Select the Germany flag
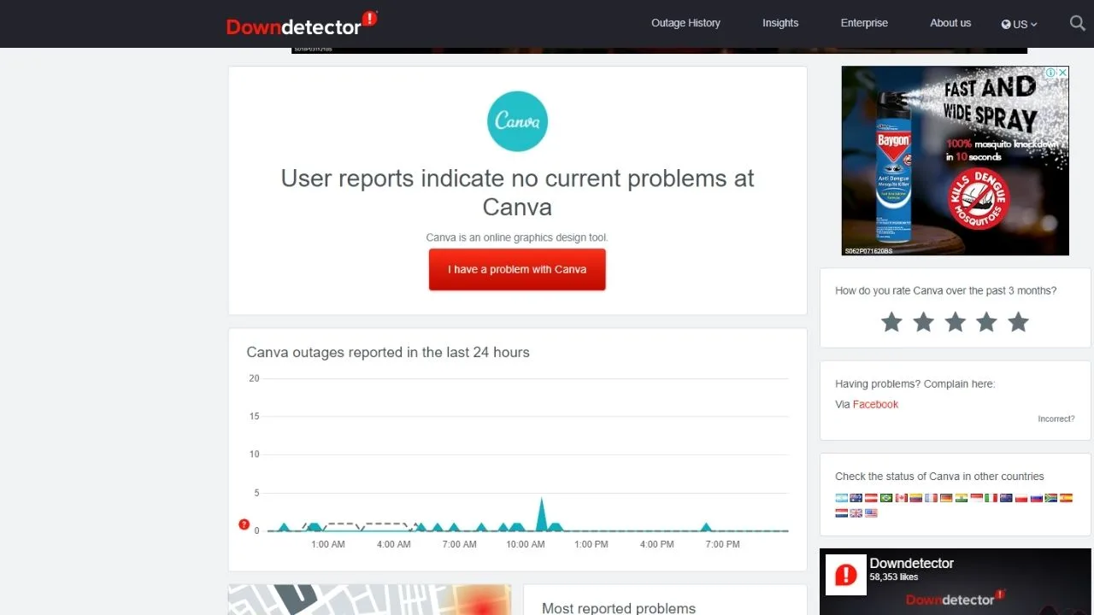The image size is (1094, 615). pos(946,498)
